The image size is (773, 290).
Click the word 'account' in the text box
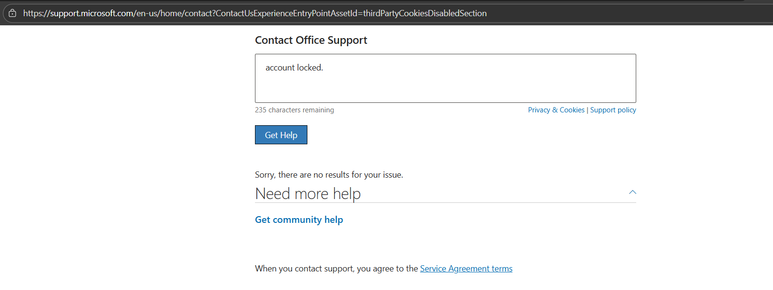280,68
